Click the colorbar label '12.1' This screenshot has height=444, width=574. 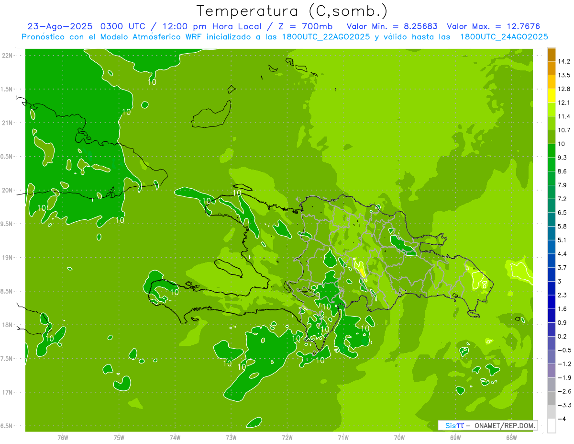tap(564, 102)
